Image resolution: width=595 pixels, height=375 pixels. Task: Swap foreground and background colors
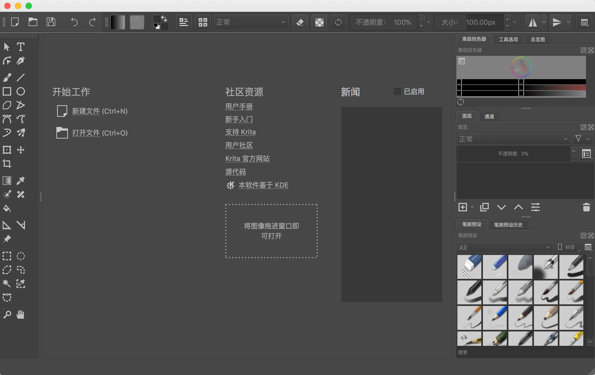coord(164,19)
